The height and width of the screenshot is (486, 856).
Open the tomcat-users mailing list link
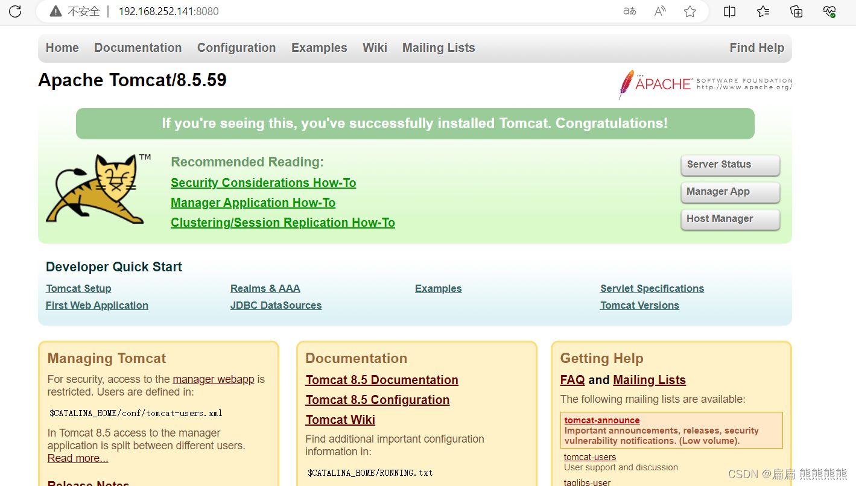point(590,457)
